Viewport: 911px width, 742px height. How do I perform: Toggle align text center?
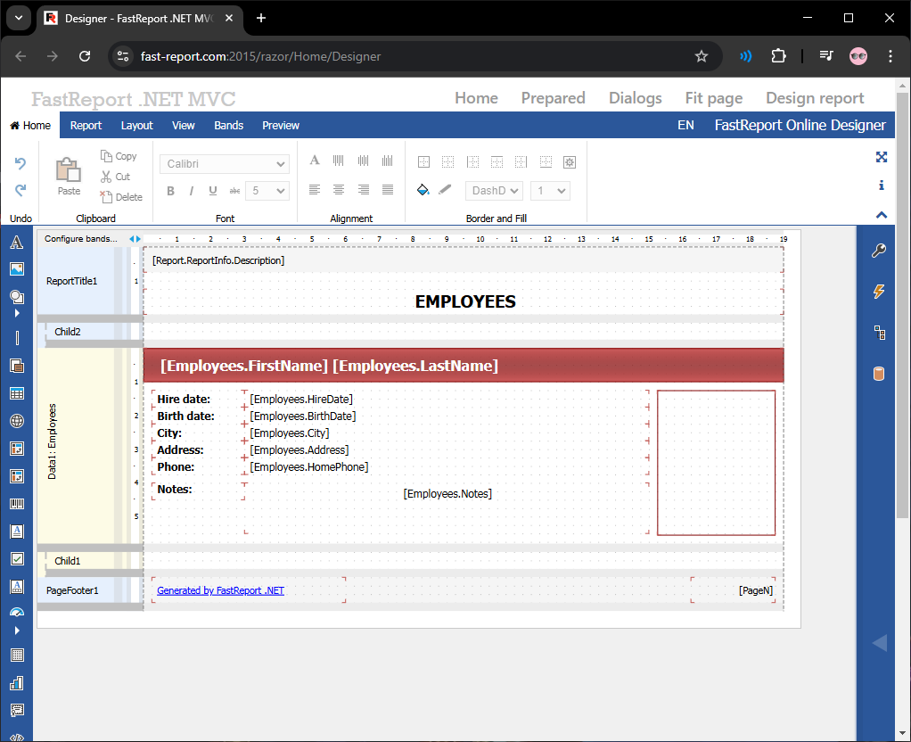coord(339,190)
